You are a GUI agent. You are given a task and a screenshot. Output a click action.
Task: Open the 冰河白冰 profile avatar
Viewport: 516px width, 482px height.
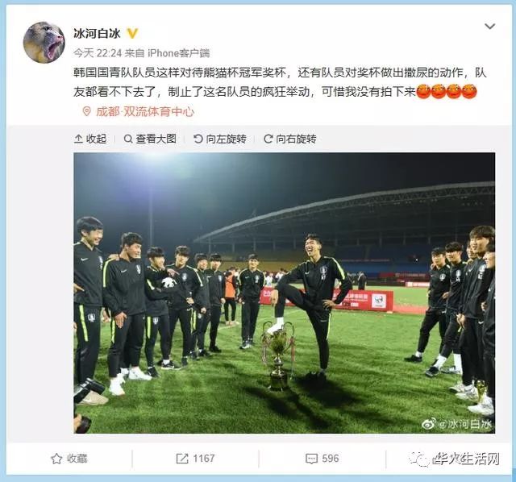coord(44,42)
